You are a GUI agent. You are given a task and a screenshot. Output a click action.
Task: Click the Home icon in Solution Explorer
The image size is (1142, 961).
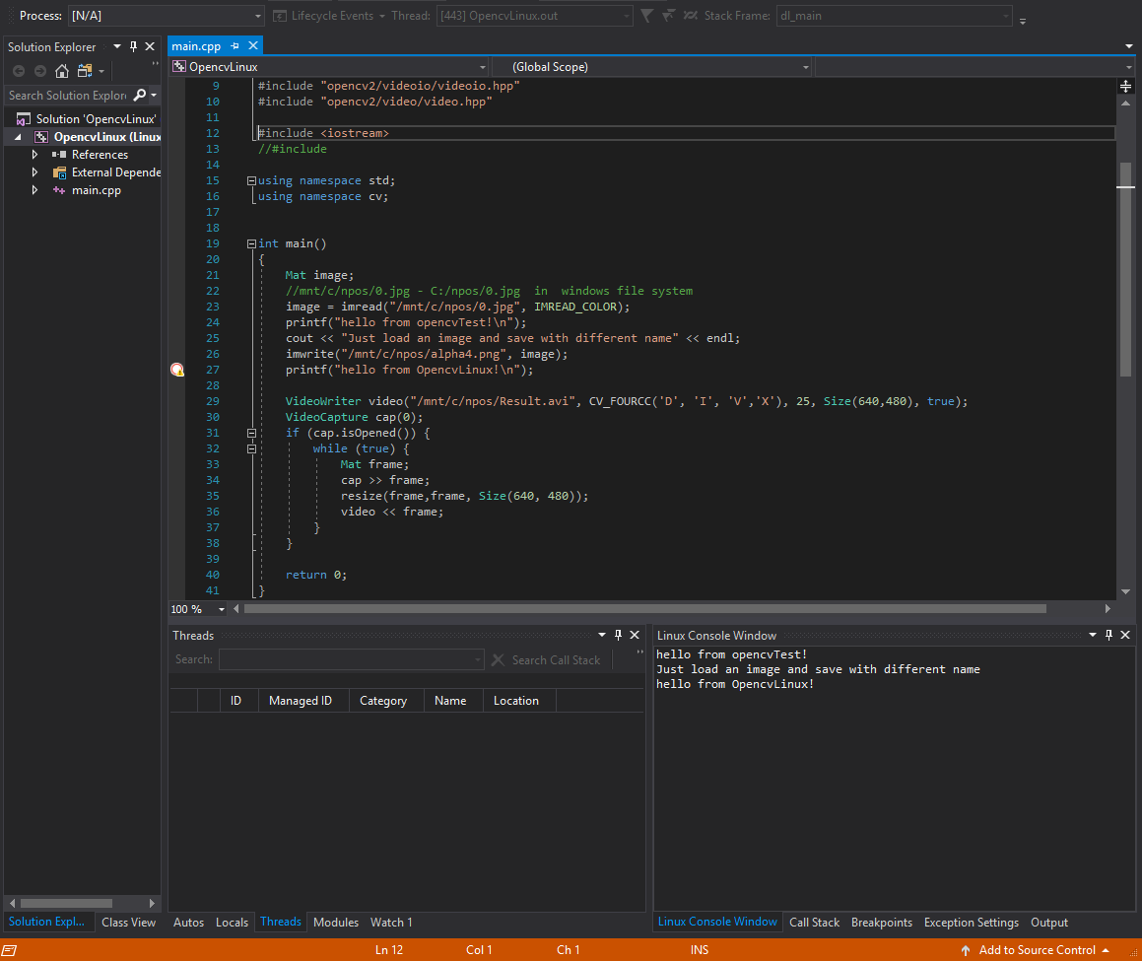62,71
